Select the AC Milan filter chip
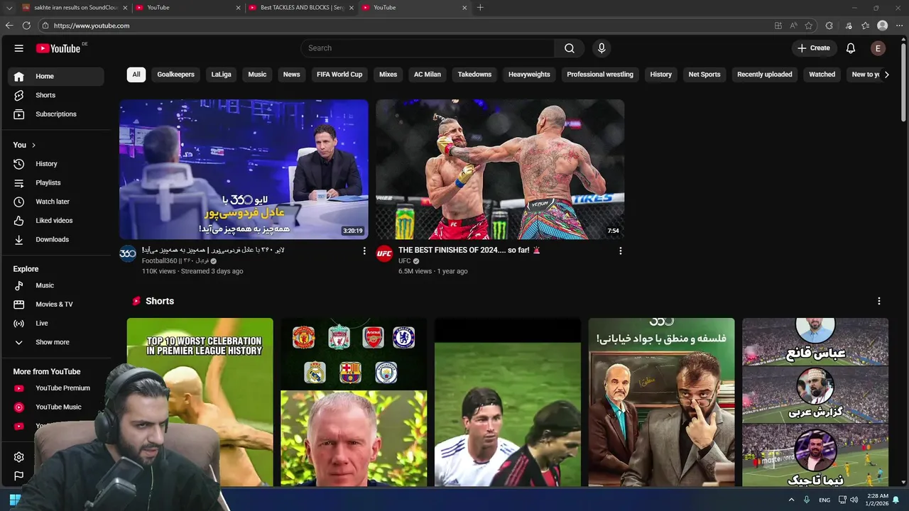This screenshot has width=909, height=511. (428, 75)
